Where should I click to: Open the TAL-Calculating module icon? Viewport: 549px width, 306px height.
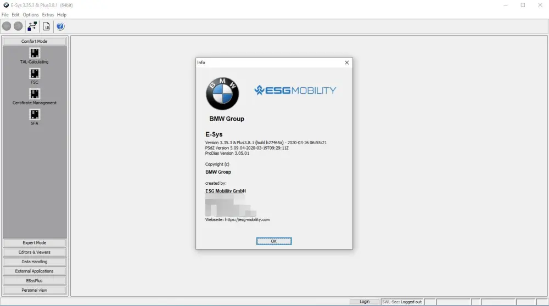(35, 53)
